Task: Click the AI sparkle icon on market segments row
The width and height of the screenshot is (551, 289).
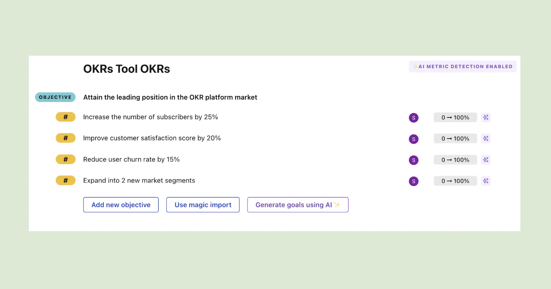Action: click(486, 181)
